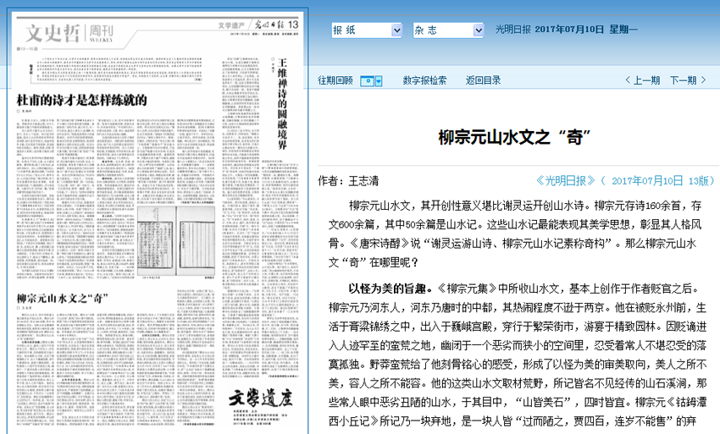The width and height of the screenshot is (720, 434).
Task: Click the small dropdown arrow beside calendar icon
Action: [x=379, y=80]
